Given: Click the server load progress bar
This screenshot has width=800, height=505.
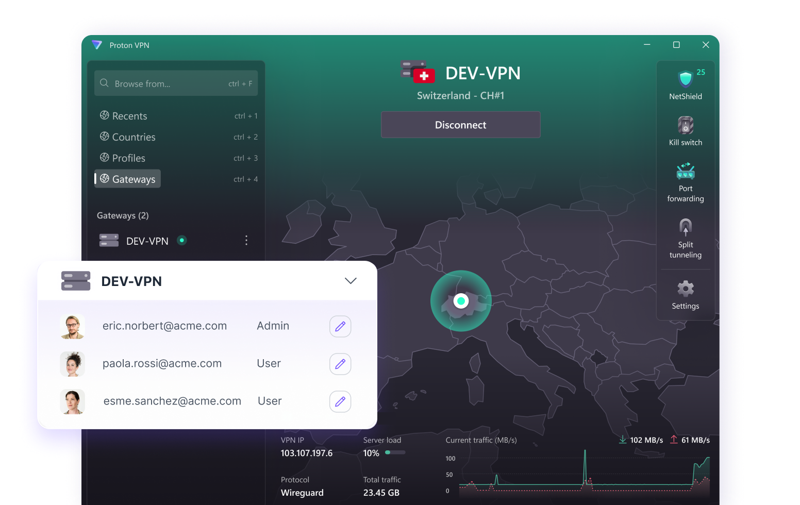Looking at the screenshot, I should (x=395, y=453).
